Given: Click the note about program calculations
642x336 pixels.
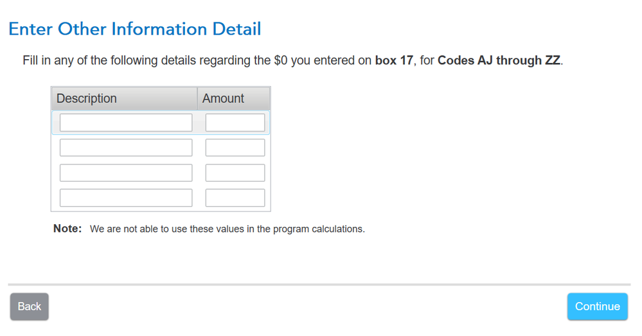Looking at the screenshot, I should pos(227,229).
